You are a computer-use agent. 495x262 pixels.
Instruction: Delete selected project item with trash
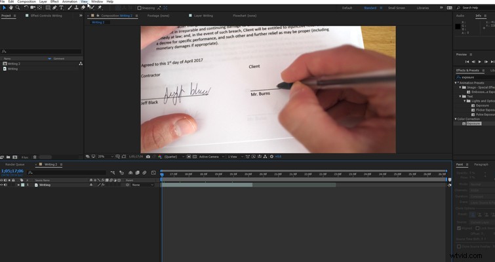point(35,157)
